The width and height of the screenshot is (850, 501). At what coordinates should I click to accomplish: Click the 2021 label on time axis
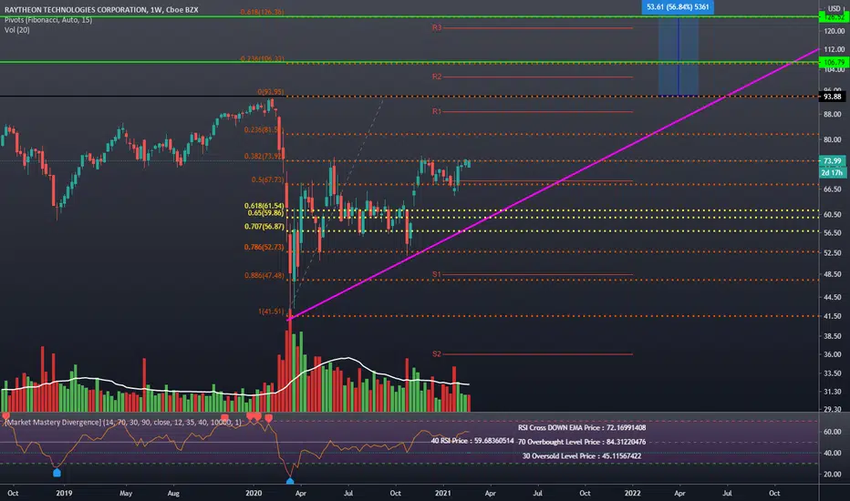pyautogui.click(x=443, y=493)
